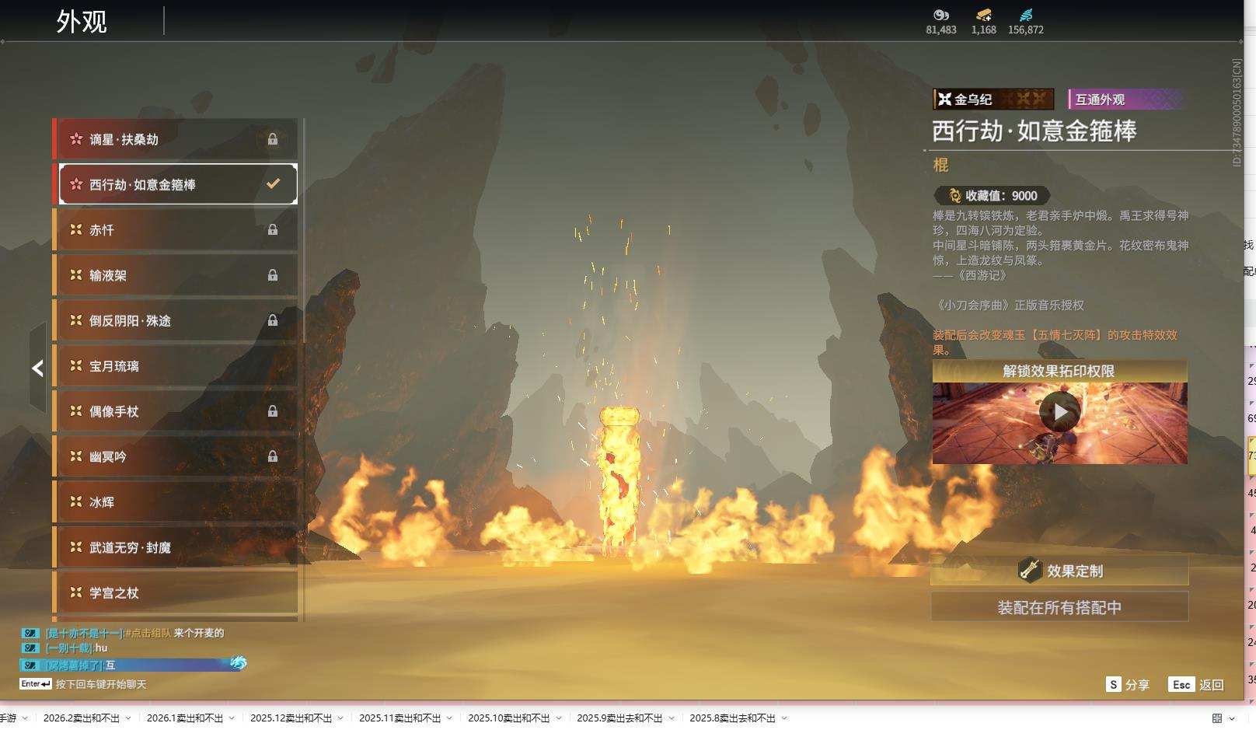Image resolution: width=1256 pixels, height=730 pixels.
Task: Click the lock icon on 幽冥吟
Action: (x=273, y=457)
